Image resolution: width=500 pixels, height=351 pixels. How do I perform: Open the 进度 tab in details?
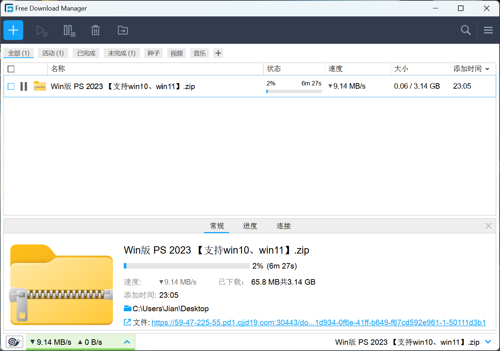coord(250,226)
